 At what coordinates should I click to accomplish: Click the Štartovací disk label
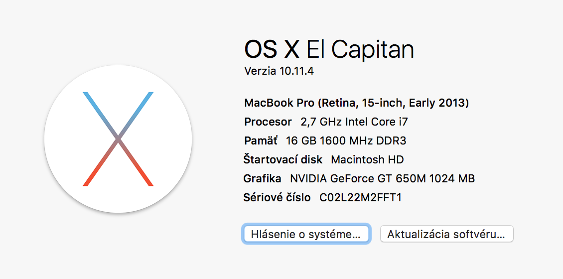coord(283,159)
